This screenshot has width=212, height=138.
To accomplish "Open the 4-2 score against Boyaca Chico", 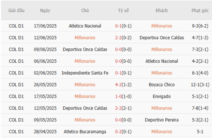I will point(119,85).
